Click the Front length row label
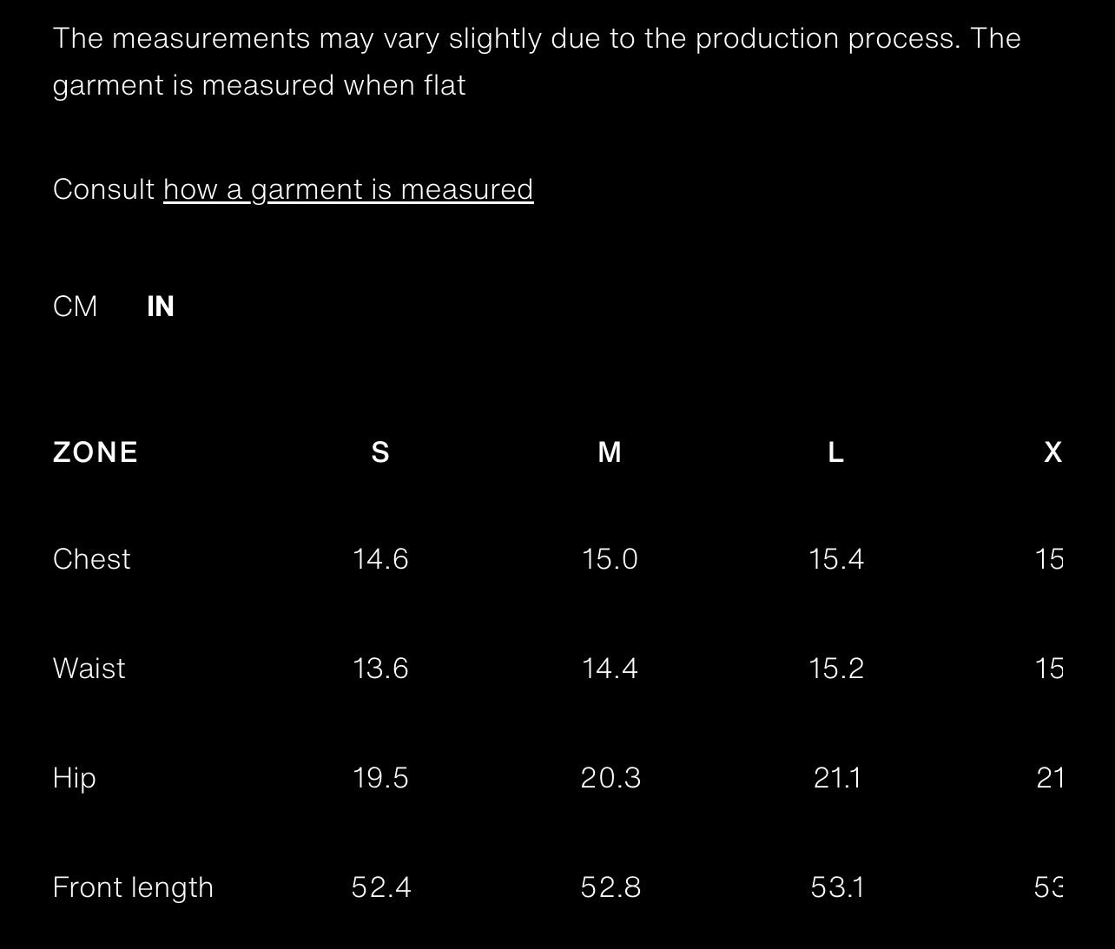Image resolution: width=1115 pixels, height=949 pixels. (x=133, y=887)
